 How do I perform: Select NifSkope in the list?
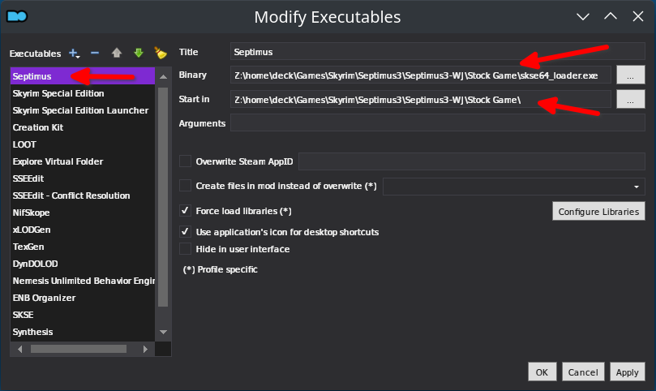[83, 213]
